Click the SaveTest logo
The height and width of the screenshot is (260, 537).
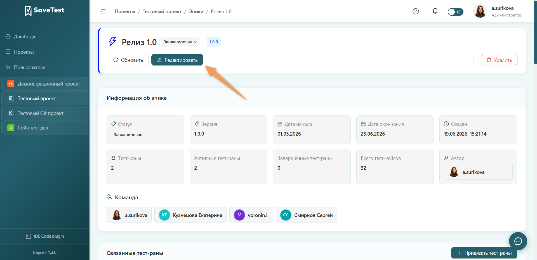click(45, 11)
